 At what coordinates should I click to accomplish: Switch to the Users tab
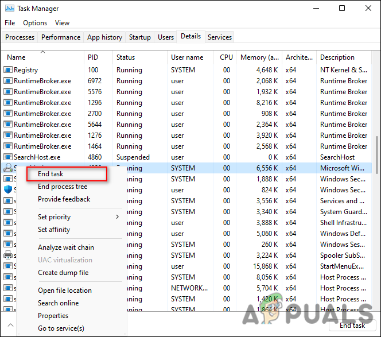point(166,37)
